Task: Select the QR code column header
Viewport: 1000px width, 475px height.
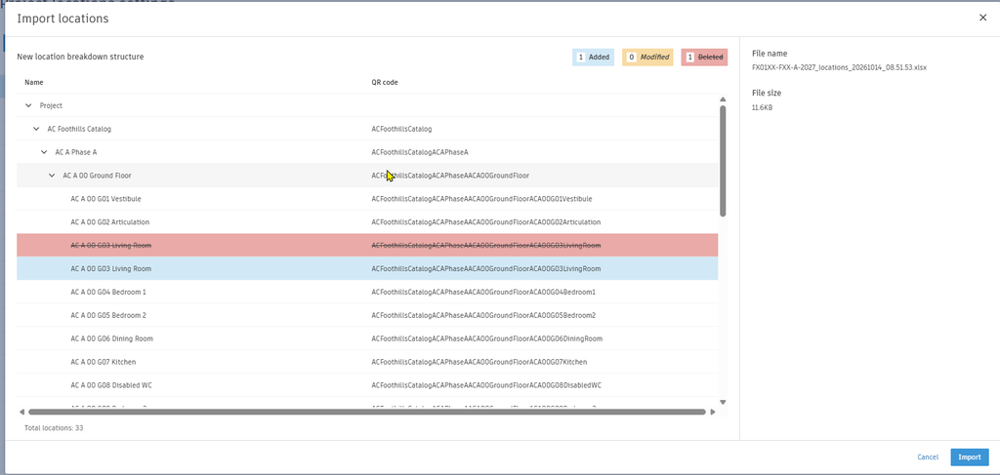Action: [385, 82]
